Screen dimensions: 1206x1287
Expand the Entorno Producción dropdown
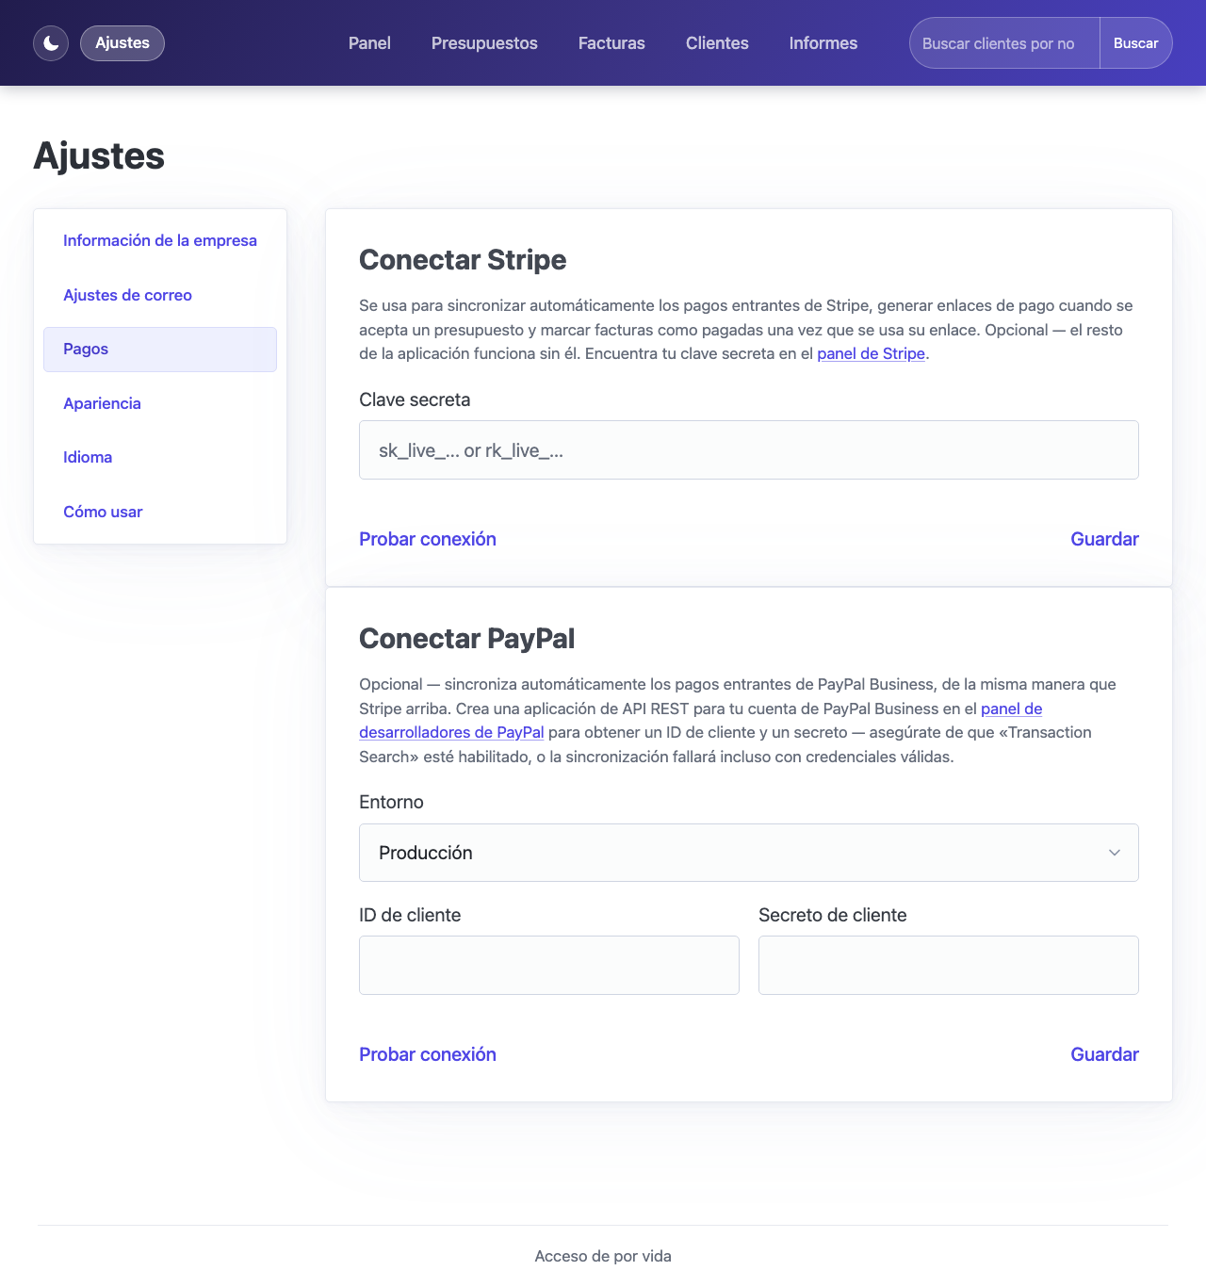749,853
